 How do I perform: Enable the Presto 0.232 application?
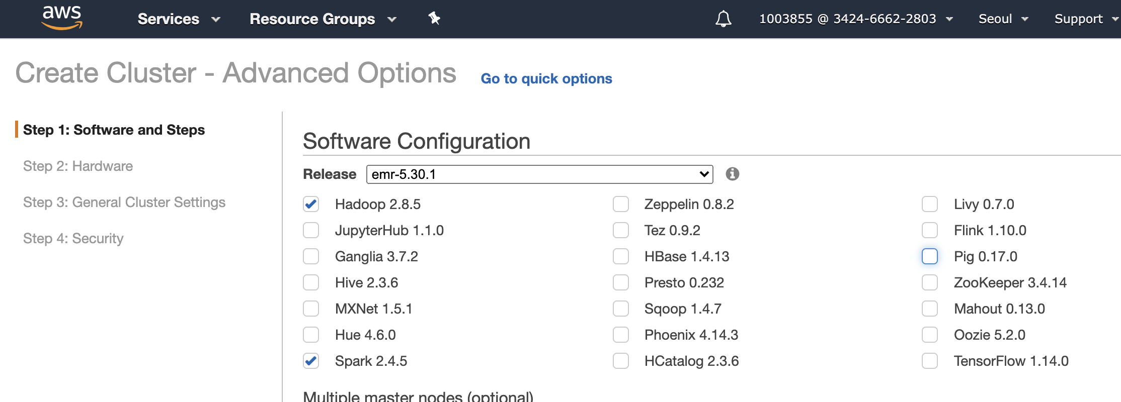621,282
